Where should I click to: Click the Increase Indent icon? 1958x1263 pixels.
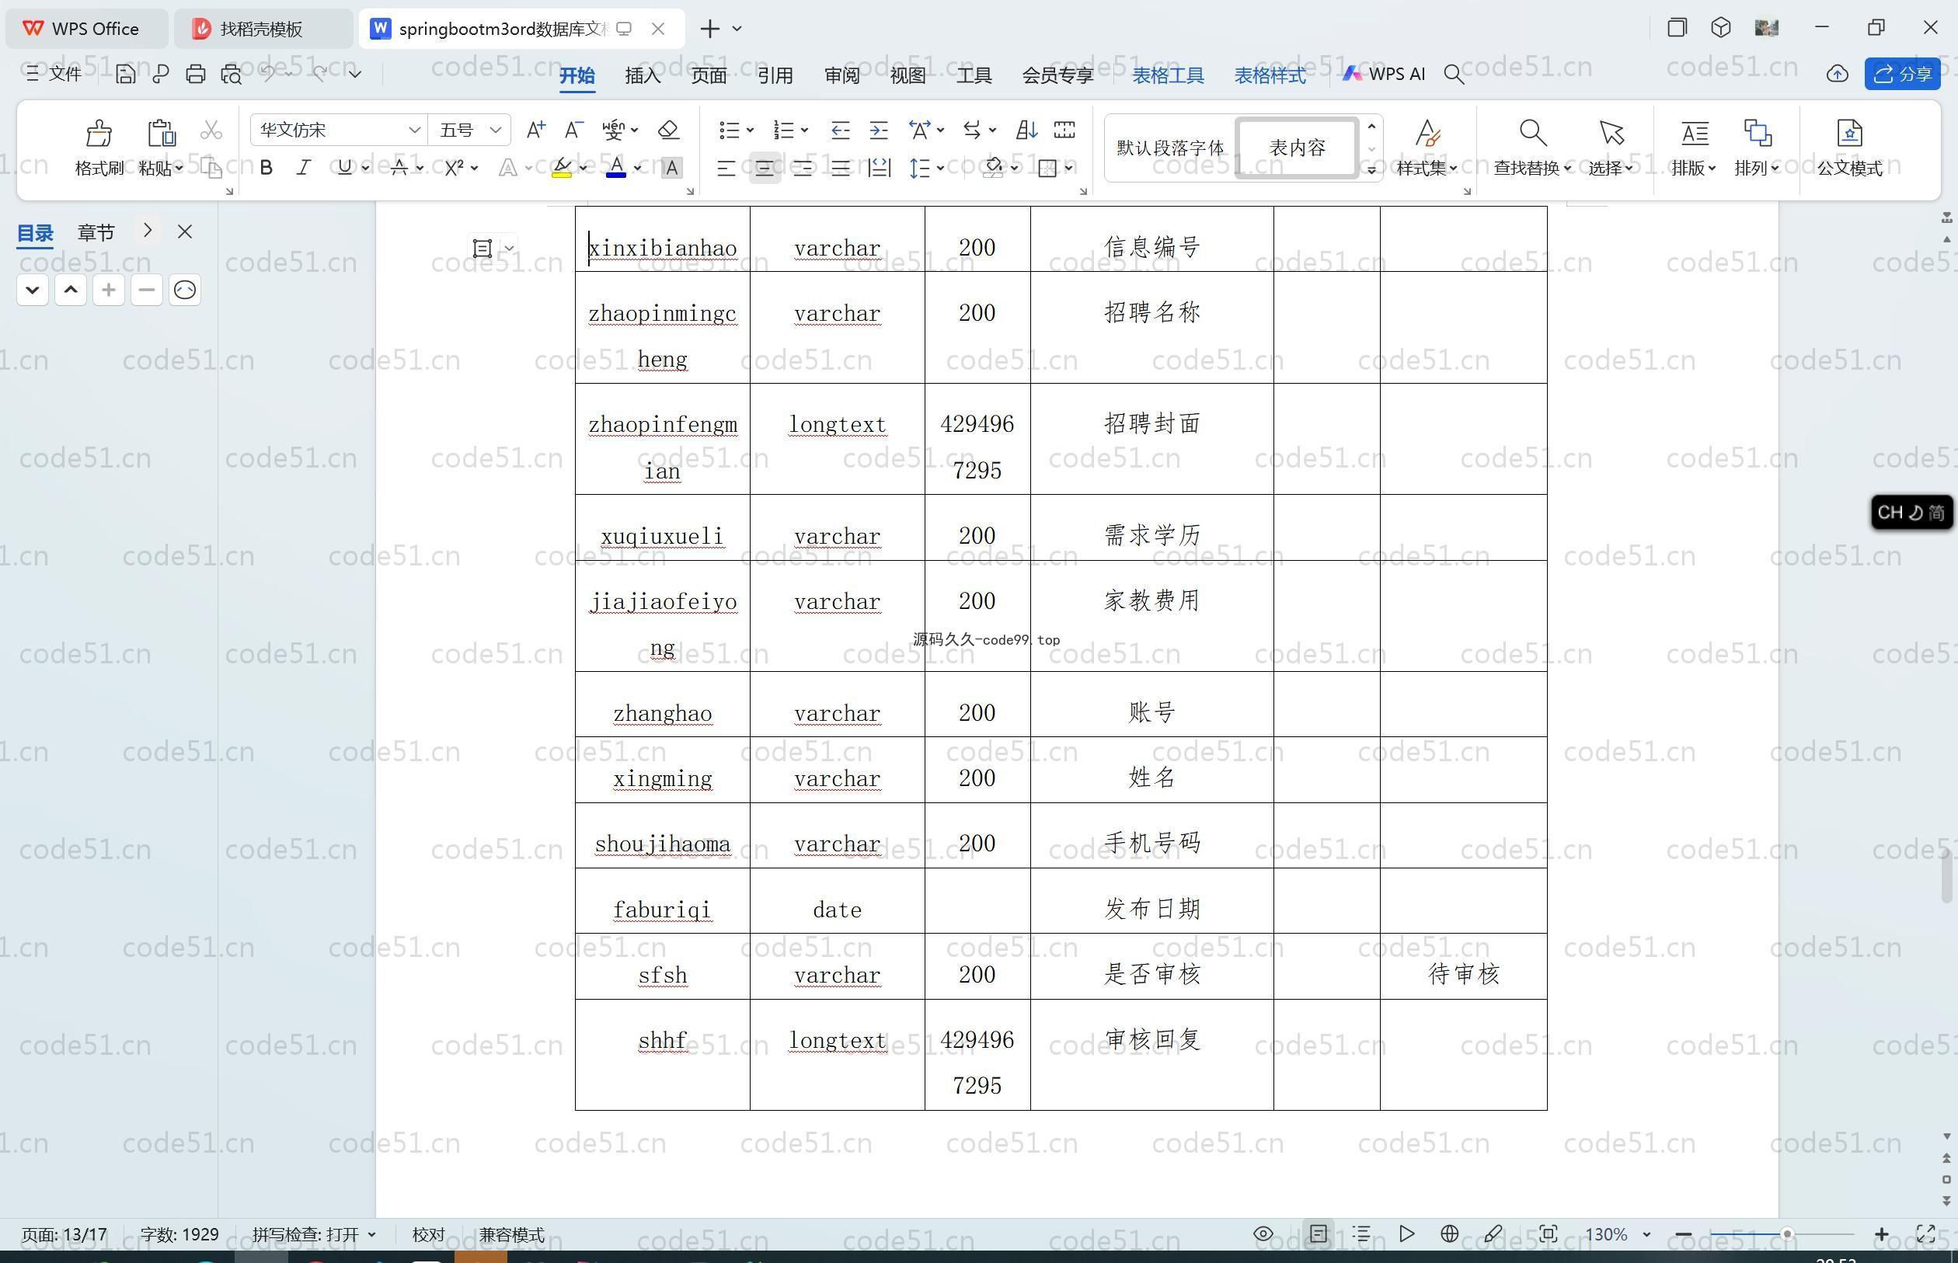(x=879, y=130)
